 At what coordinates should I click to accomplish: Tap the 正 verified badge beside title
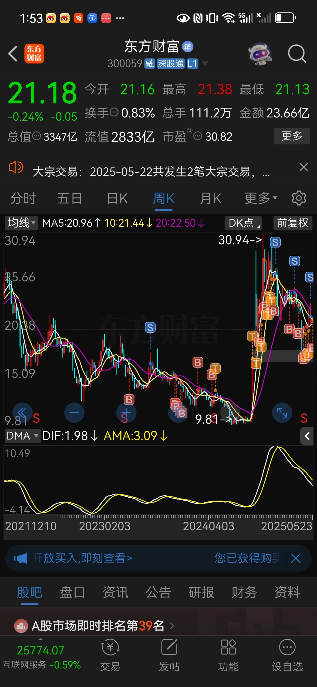[x=188, y=46]
